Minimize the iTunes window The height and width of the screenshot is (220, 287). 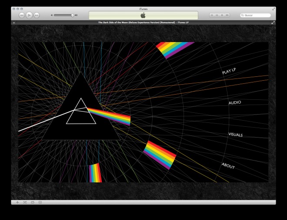18,9
